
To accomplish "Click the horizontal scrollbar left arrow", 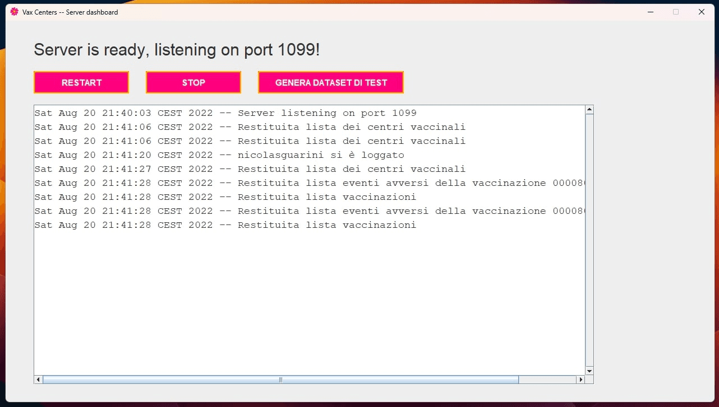I will (x=39, y=380).
